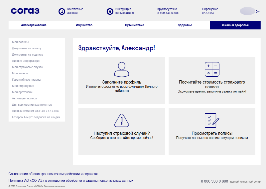266x189 pixels.
Task: Select the Жизнь и здоровье tab
Action: click(x=235, y=25)
